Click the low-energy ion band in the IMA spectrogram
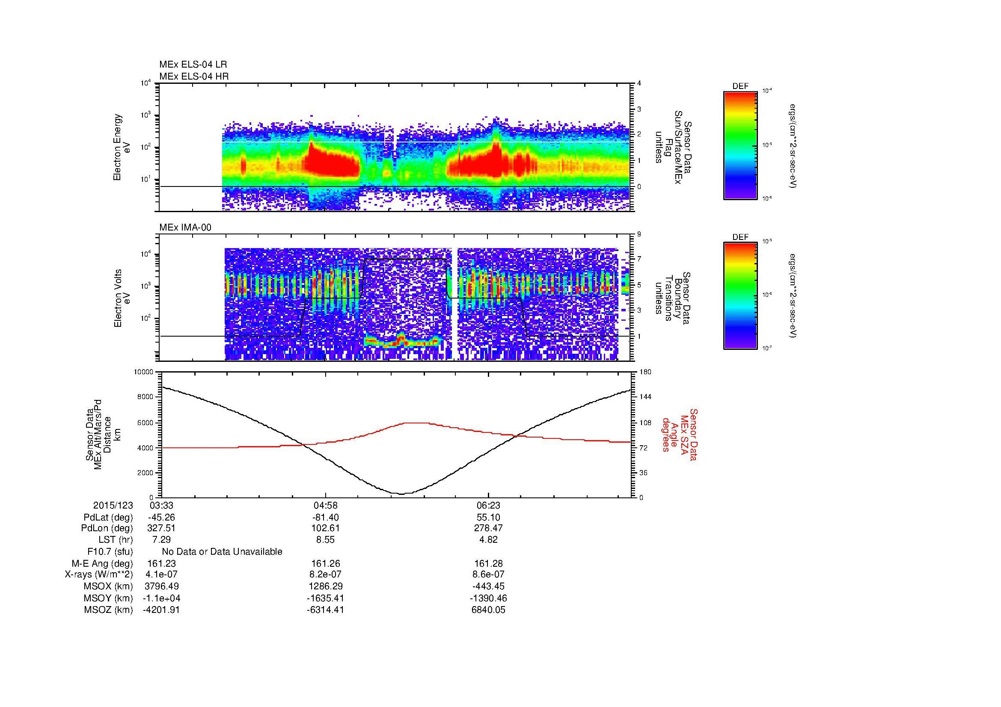The width and height of the screenshot is (1001, 707). point(402,341)
